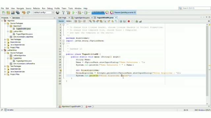This screenshot has width=211, height=118.
Task: Click the Last Edit icon after History
Action: pos(76,21)
